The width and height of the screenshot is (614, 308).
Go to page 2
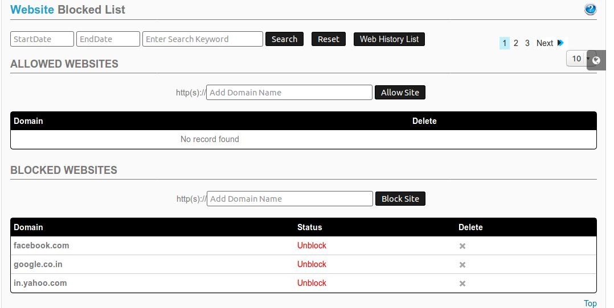pyautogui.click(x=515, y=43)
